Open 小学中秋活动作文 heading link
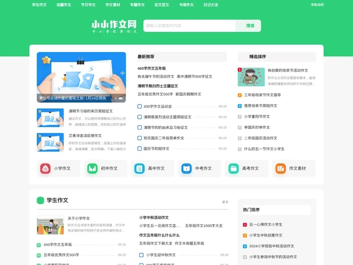This screenshot has width=353, height=265. 154,218
